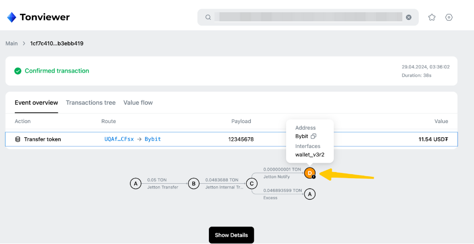Select the C node in flow diagram
474x244 pixels.
point(251,184)
